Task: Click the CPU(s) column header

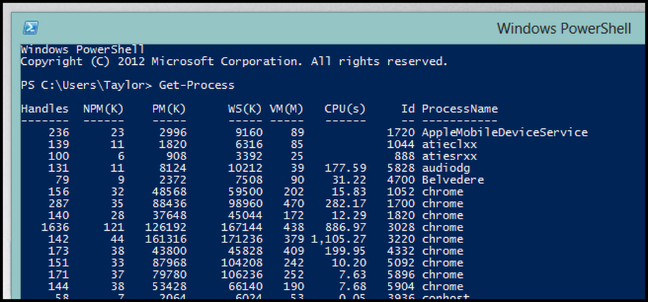Action: [x=345, y=109]
